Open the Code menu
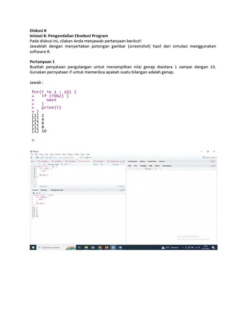246x328 pixels. click(x=41, y=154)
